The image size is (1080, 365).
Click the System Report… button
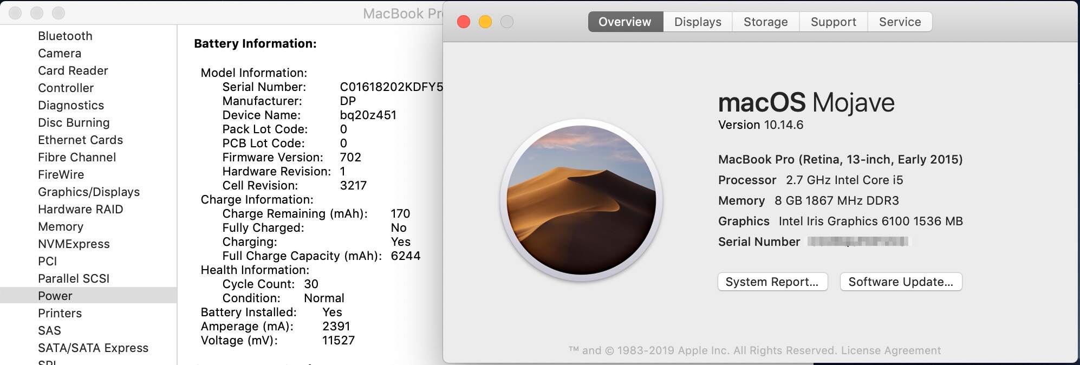tap(772, 282)
